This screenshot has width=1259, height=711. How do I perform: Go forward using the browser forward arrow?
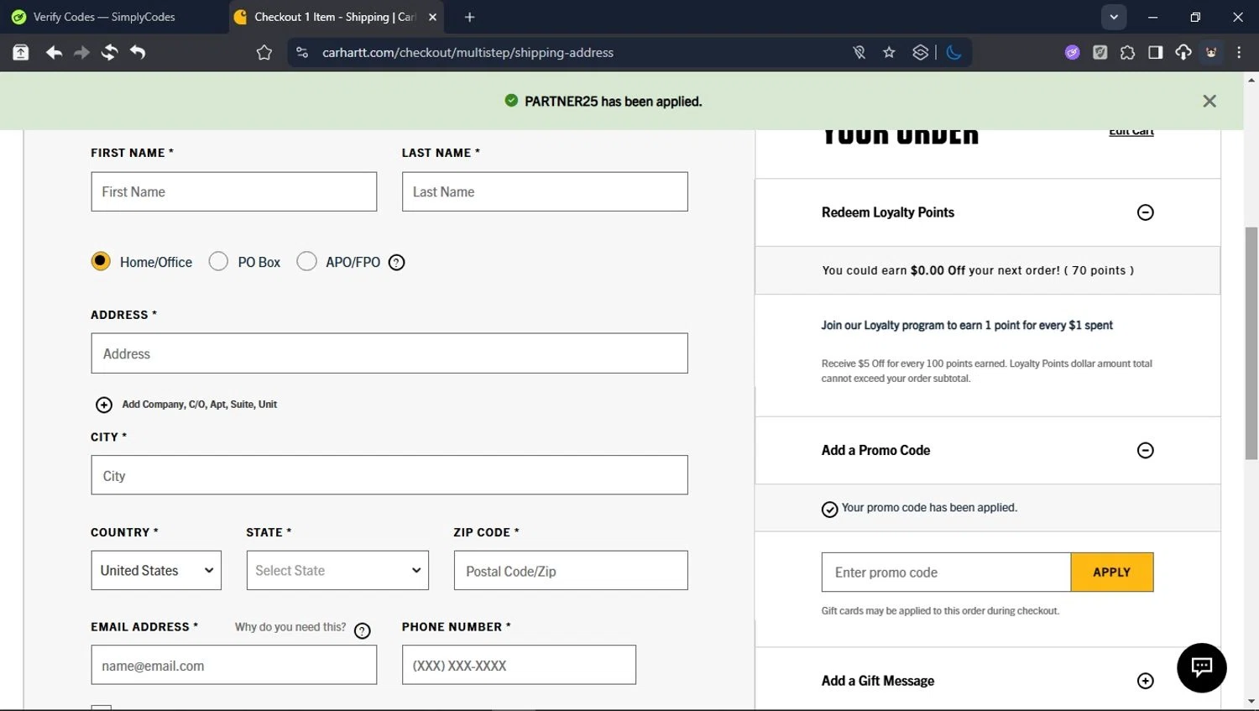tap(81, 53)
